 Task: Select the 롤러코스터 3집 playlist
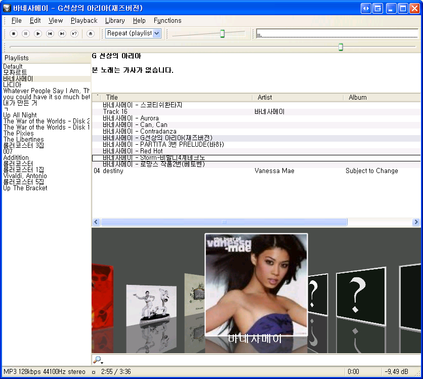point(47,145)
